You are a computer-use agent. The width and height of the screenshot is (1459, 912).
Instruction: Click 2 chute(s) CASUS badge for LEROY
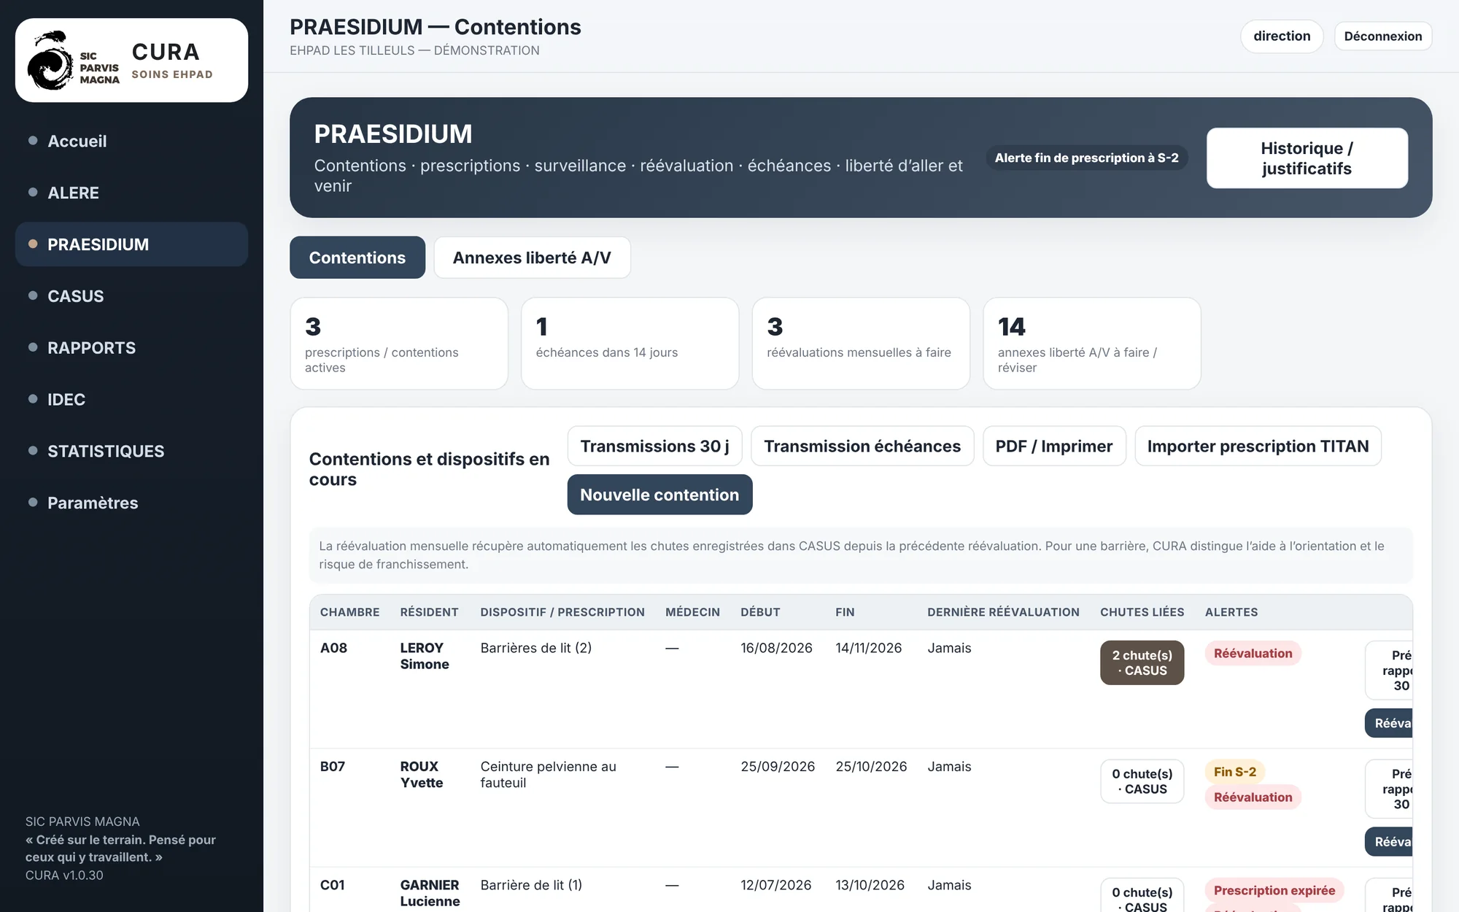[1142, 662]
